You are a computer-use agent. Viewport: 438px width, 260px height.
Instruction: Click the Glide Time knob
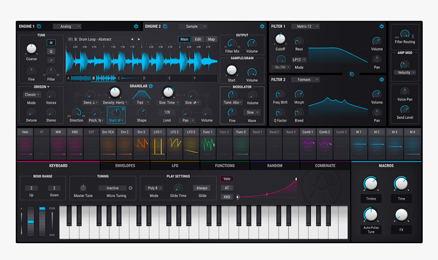click(178, 188)
